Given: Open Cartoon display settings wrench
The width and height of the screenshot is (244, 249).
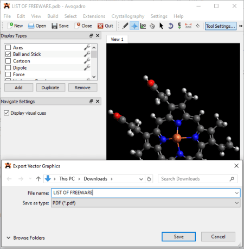Looking at the screenshot, I should click(x=87, y=61).
